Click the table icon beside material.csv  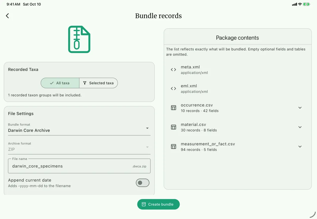(x=173, y=127)
